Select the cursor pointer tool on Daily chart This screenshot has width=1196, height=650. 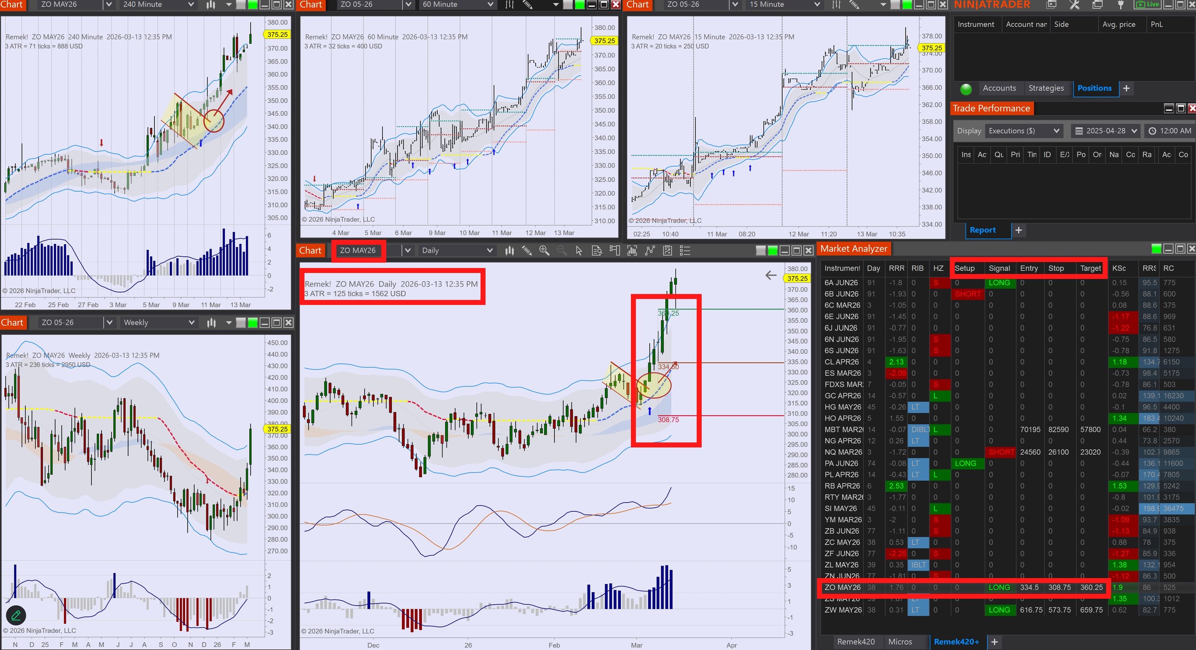(x=579, y=250)
